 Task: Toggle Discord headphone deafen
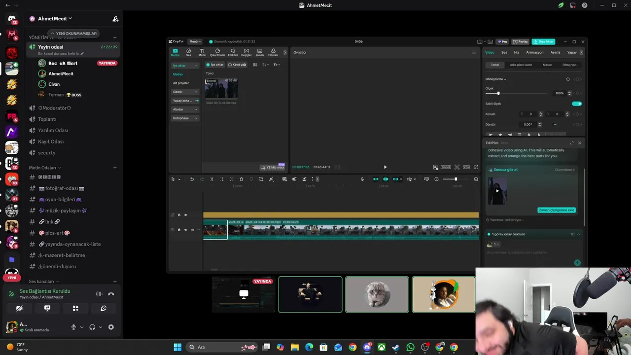(92, 327)
